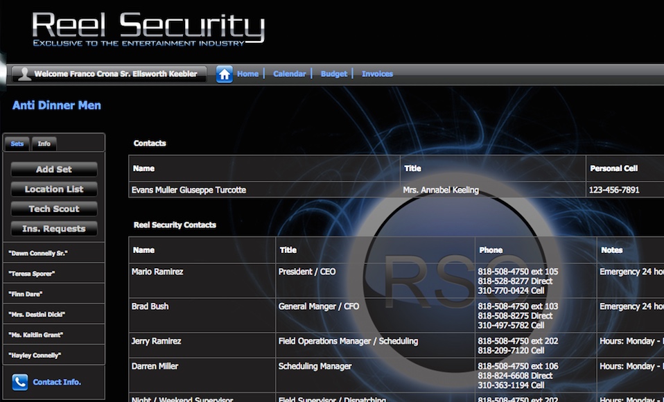The height and width of the screenshot is (402, 664).
Task: Select the "Dawn Connelly Sr." set
Action: 54,253
